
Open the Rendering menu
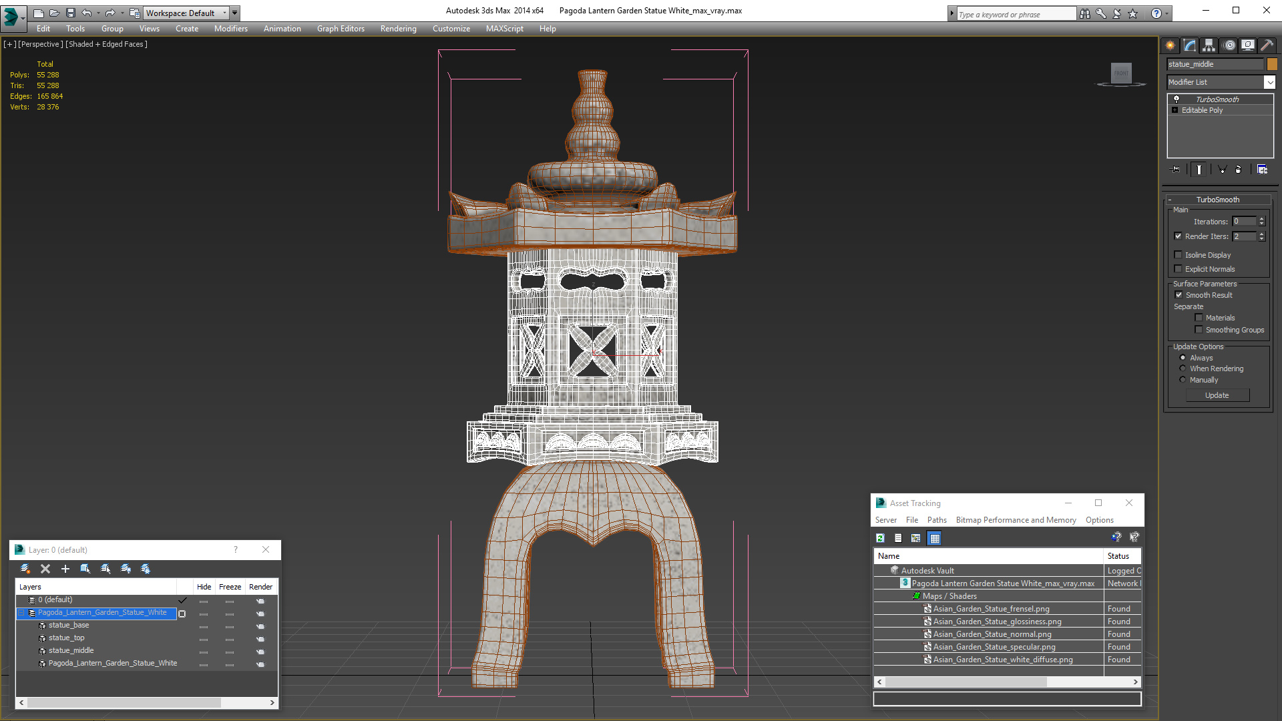coord(399,29)
